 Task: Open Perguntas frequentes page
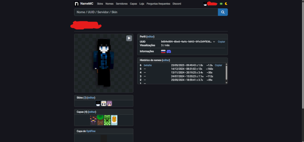click(x=158, y=4)
